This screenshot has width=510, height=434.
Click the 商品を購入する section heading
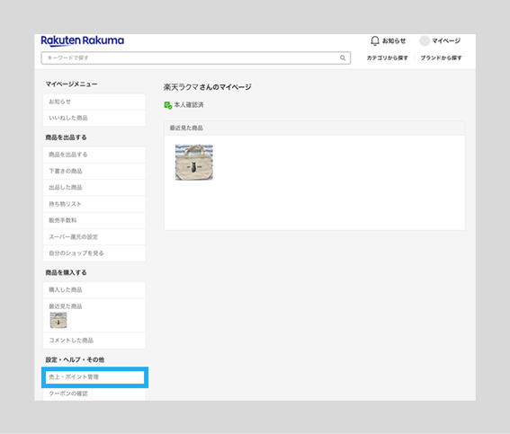click(66, 272)
